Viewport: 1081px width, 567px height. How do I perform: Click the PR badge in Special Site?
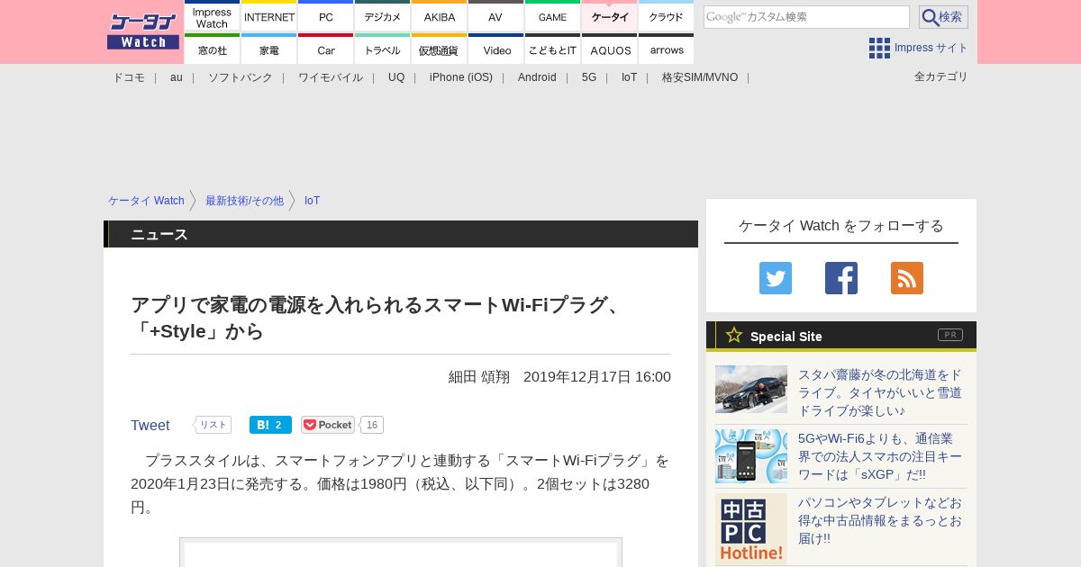click(x=949, y=335)
